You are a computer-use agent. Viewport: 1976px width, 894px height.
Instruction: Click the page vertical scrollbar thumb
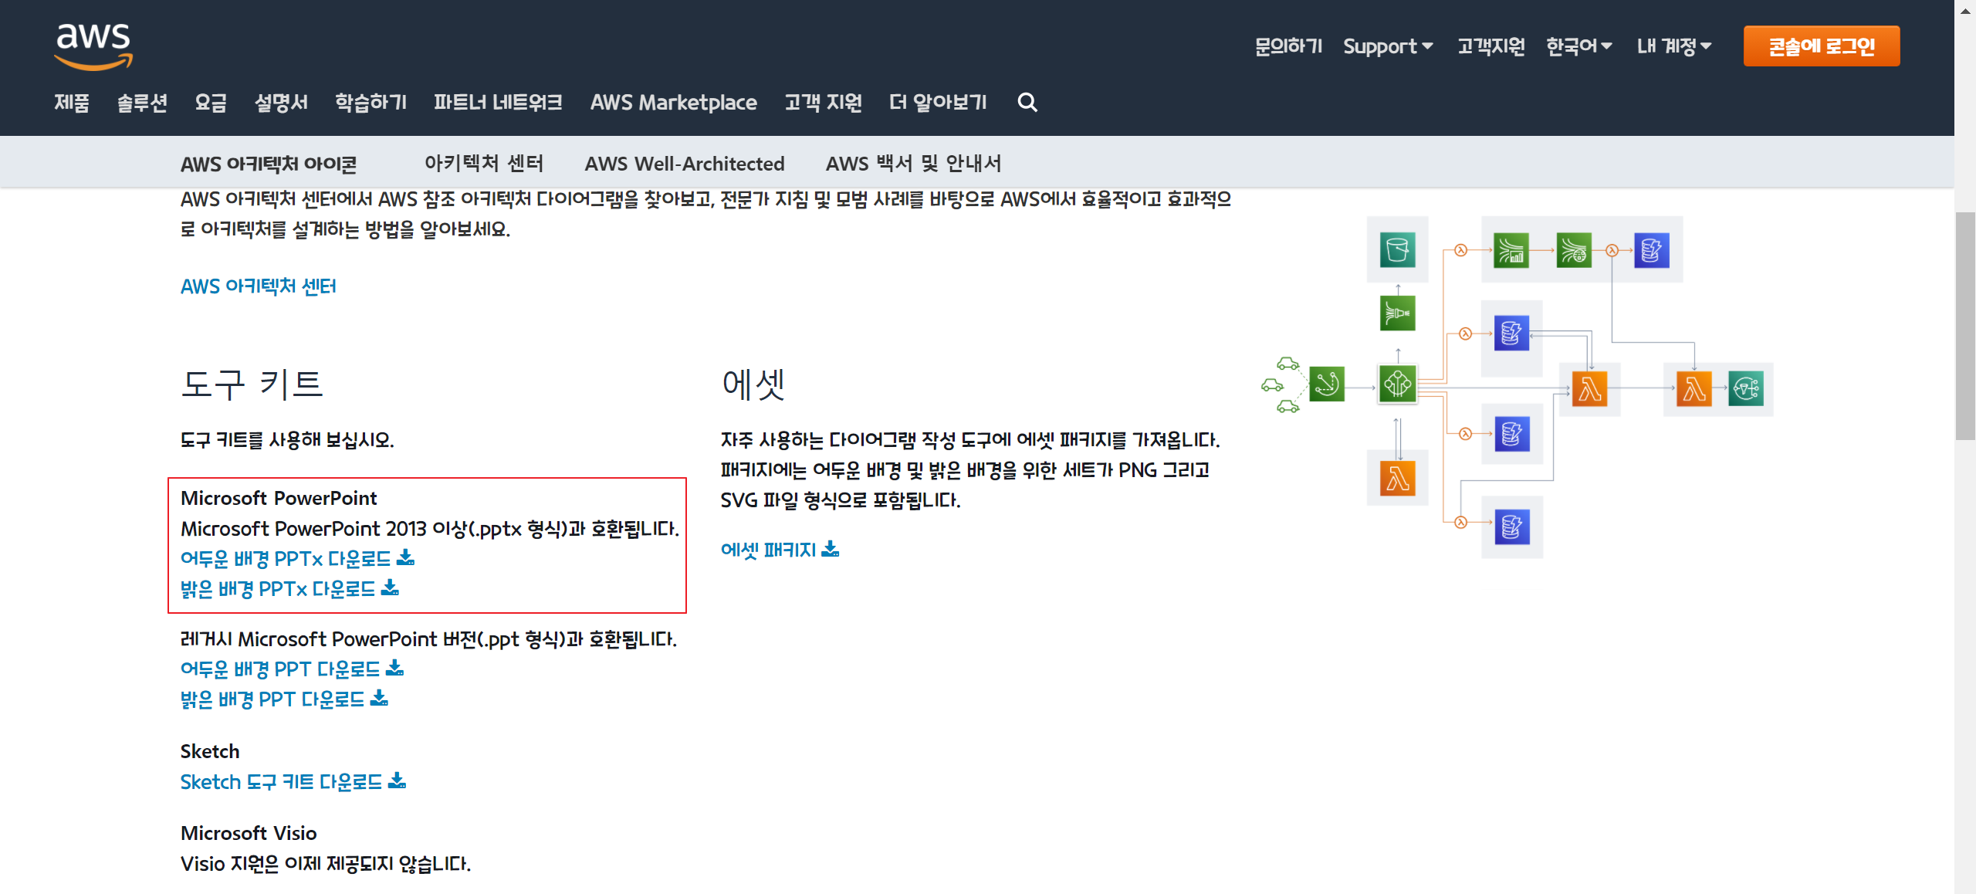(1964, 324)
